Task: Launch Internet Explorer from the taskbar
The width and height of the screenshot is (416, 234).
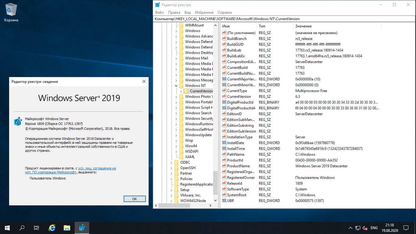Action: pos(52,228)
